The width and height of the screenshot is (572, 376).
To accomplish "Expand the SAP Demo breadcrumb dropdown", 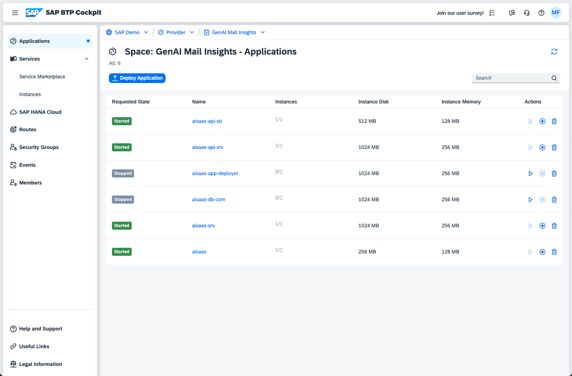I will point(146,32).
